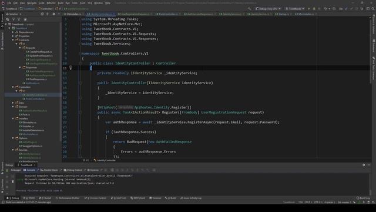Open the Help menu
Screen dimensions: 376x212
tap(108, 3)
